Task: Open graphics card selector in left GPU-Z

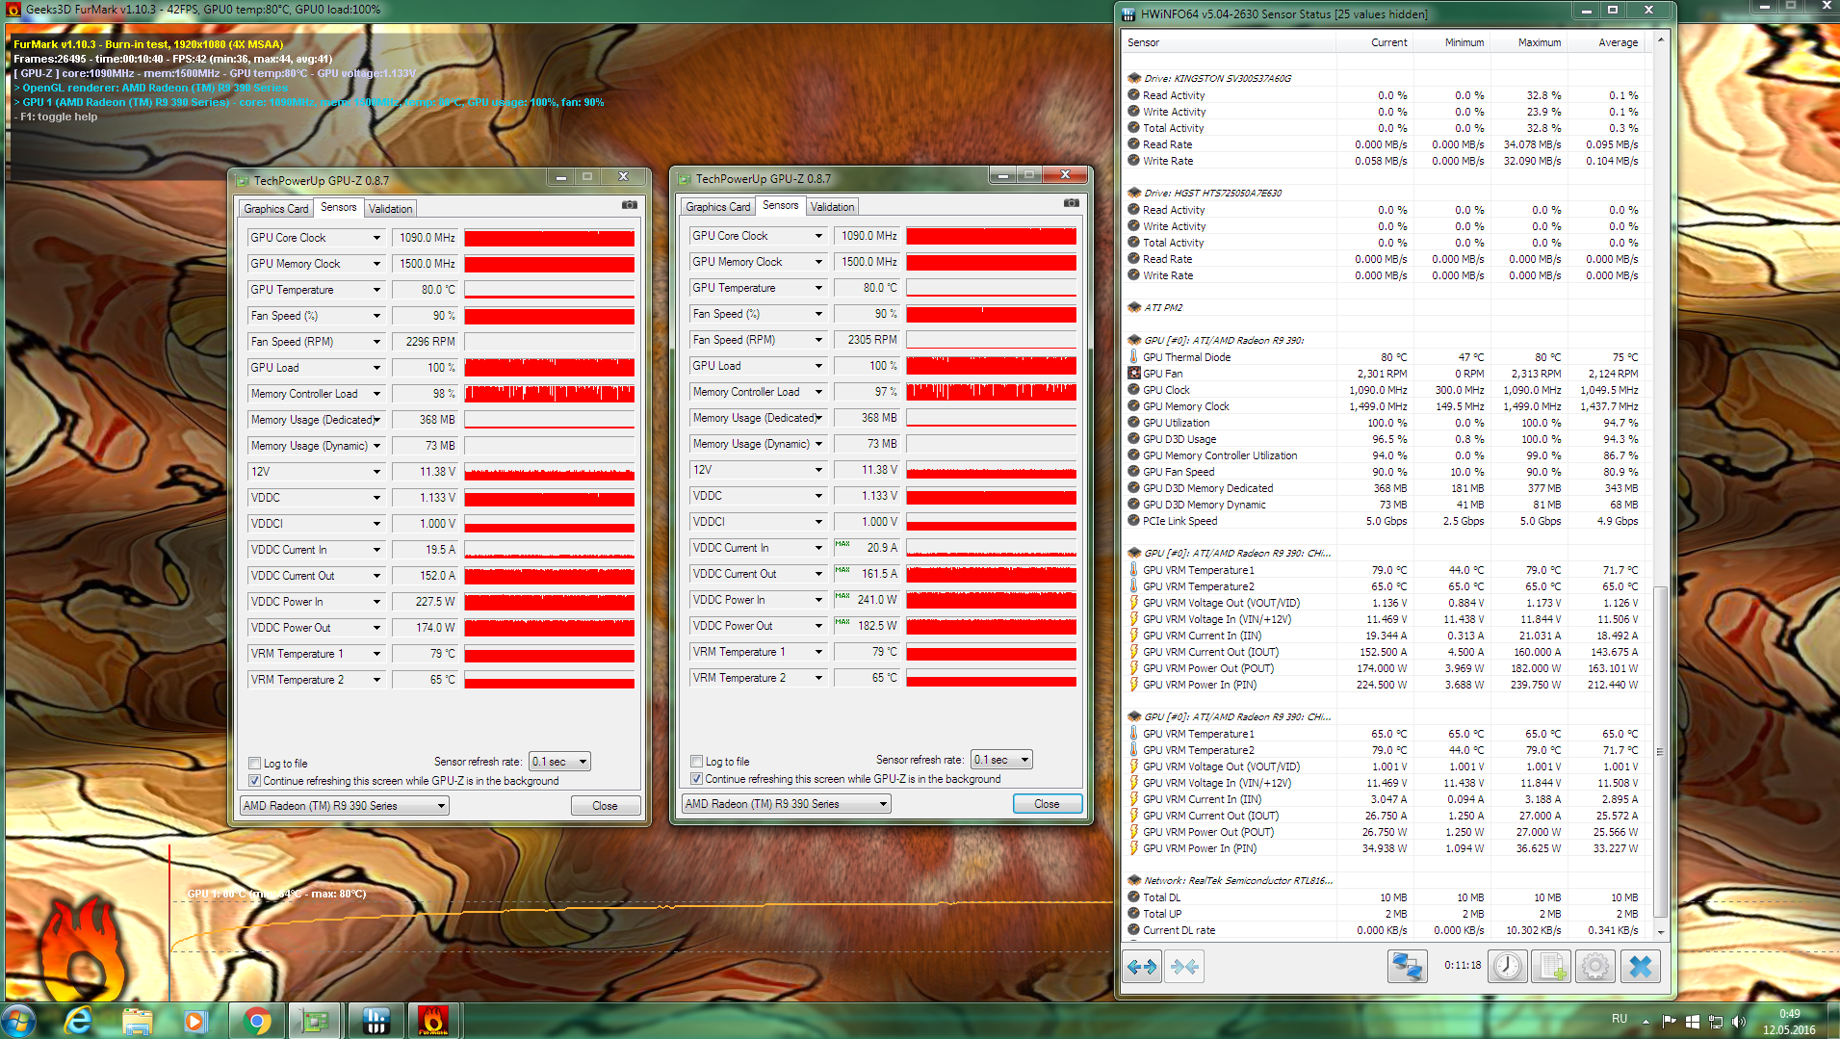Action: click(345, 806)
